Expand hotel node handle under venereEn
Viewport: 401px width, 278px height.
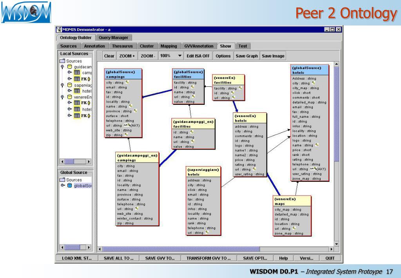click(x=69, y=109)
